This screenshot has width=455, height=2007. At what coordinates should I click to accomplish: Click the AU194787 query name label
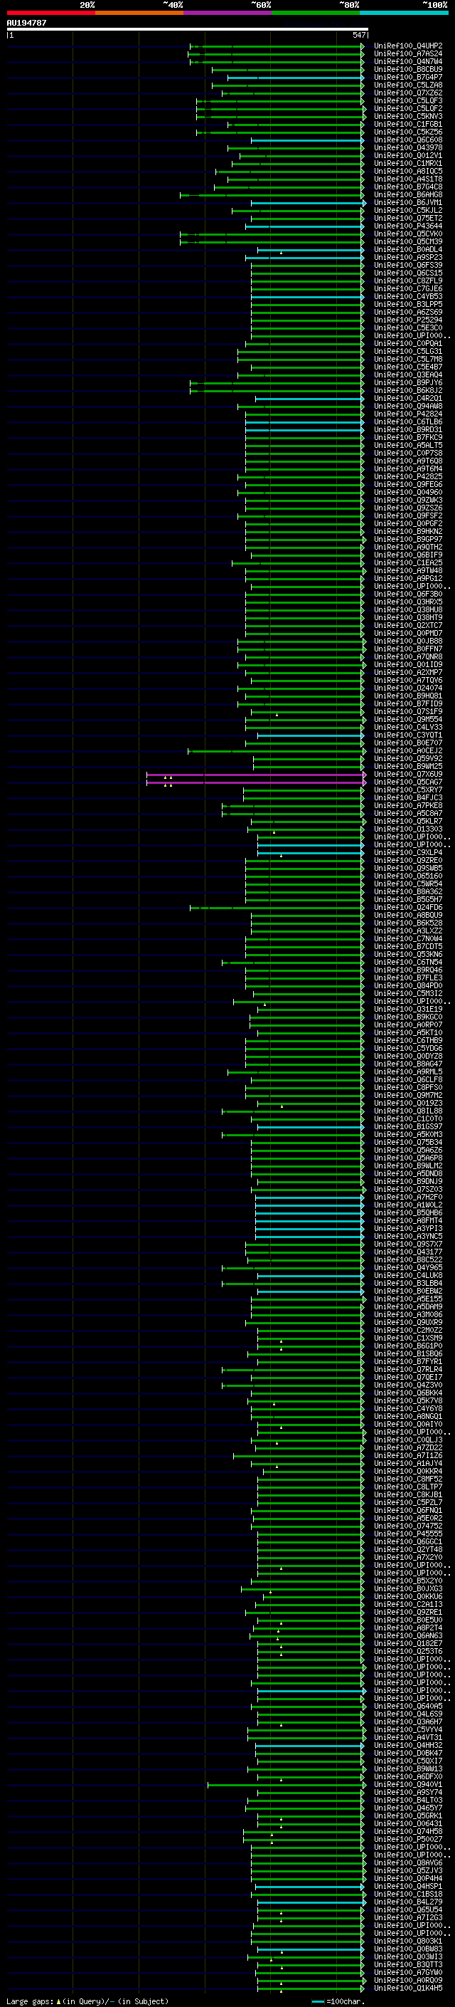tap(26, 23)
